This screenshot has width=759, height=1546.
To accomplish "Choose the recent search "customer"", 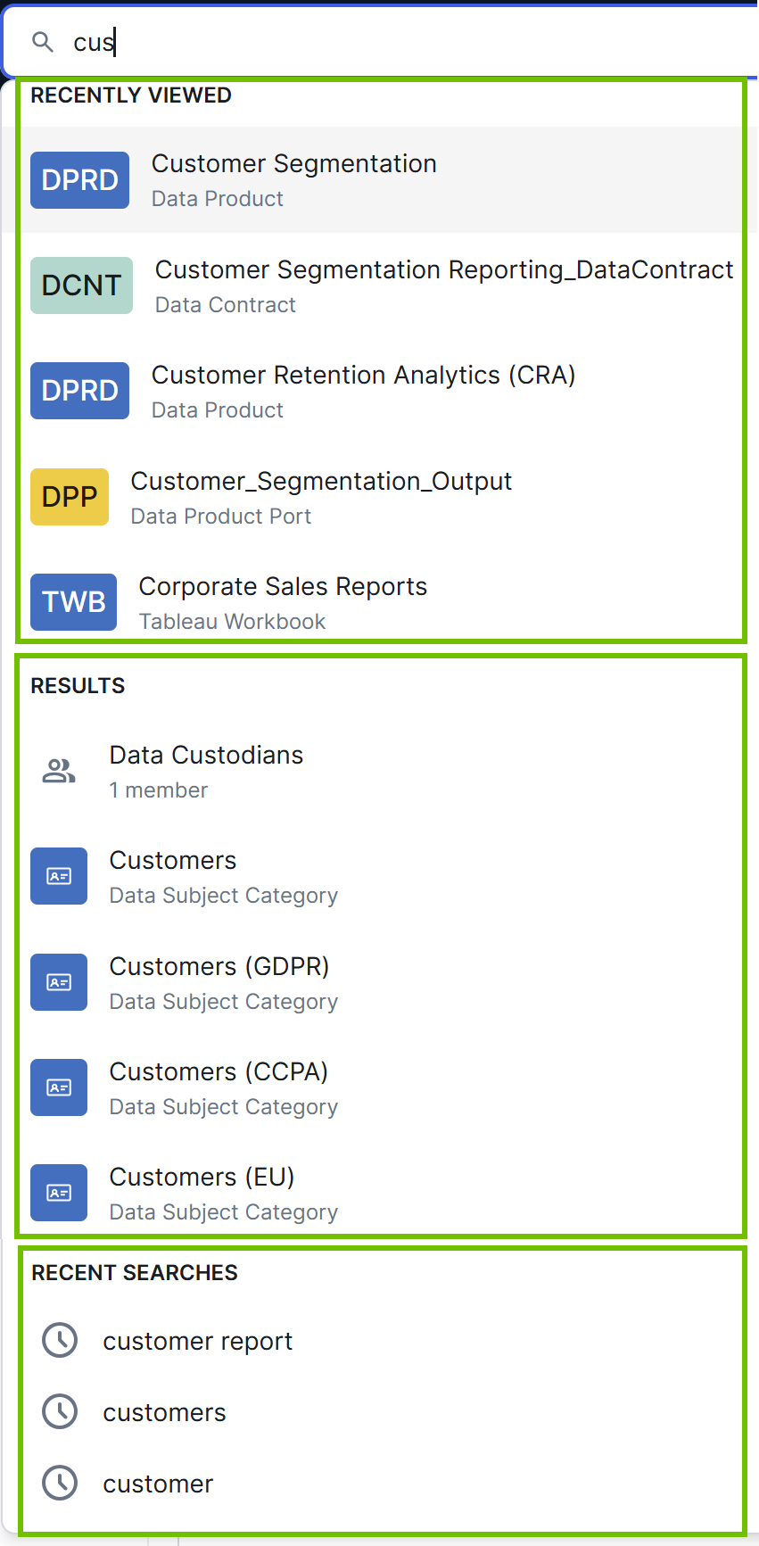I will [158, 1484].
